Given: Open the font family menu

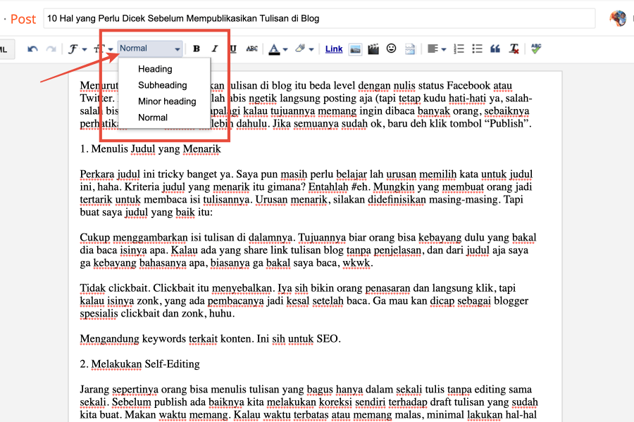Looking at the screenshot, I should 77,49.
